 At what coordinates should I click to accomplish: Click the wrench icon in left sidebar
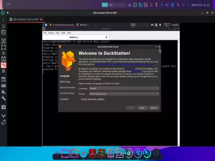[3, 98]
